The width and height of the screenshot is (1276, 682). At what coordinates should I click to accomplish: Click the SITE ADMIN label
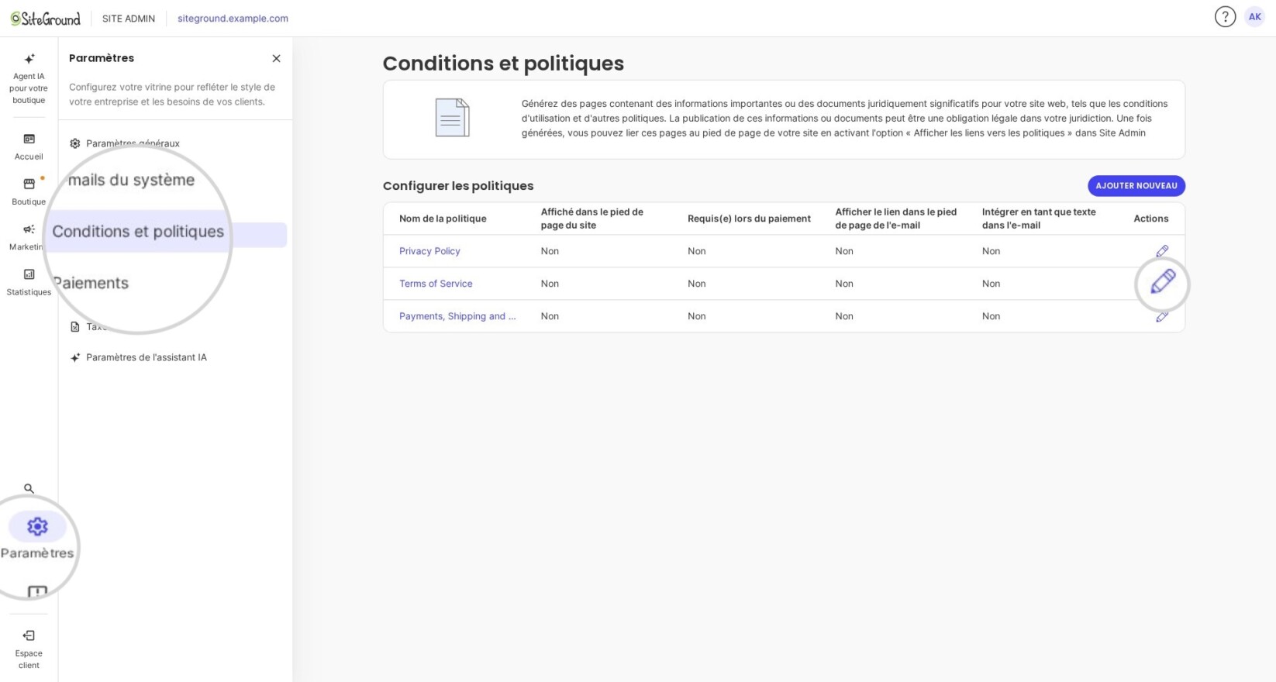pyautogui.click(x=129, y=18)
